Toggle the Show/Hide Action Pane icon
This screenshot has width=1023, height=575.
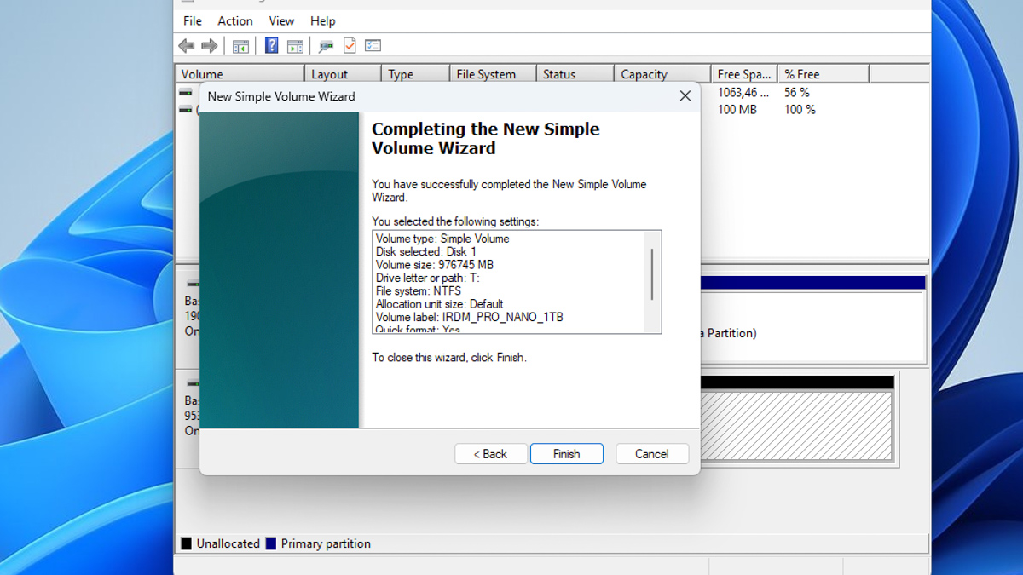coord(295,46)
